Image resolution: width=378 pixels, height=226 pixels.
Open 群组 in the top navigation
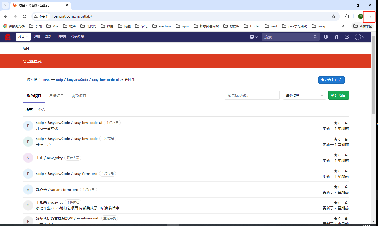tap(37, 37)
